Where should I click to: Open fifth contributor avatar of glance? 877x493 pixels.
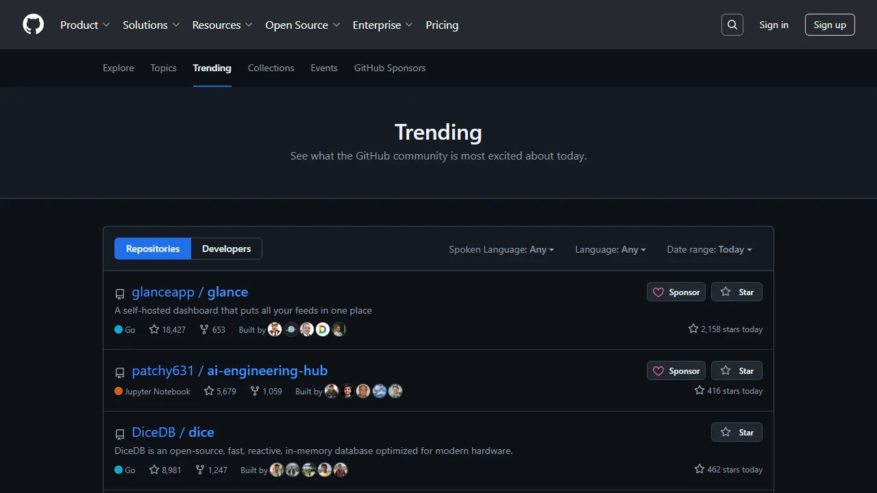click(339, 329)
